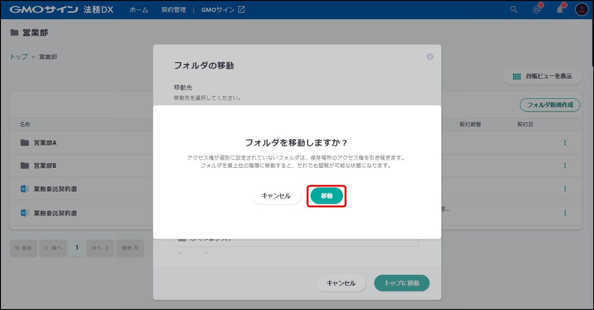Viewport: 594px width, 310px height.
Task: Open the mentions (@) notifications icon
Action: [537, 10]
